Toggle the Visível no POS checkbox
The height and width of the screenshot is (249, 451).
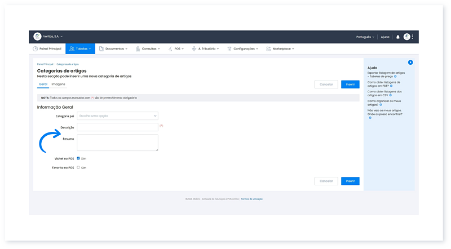tap(78, 158)
